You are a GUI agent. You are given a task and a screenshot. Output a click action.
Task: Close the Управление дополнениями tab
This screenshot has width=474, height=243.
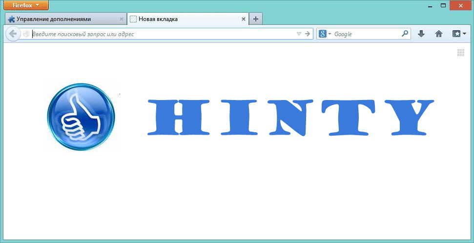[122, 19]
